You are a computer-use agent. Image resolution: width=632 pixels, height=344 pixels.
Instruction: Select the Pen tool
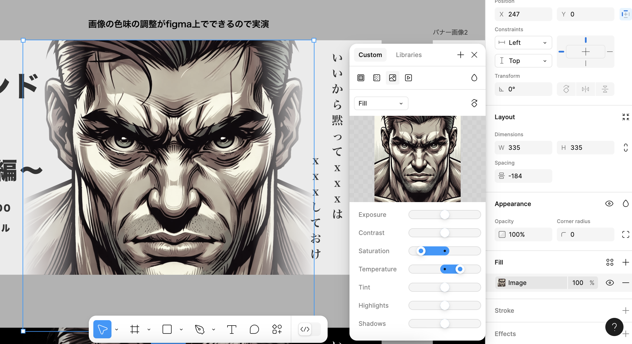click(200, 329)
